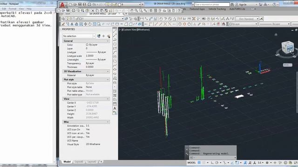Click the command line input field
The width and height of the screenshot is (298, 167).
213,158
